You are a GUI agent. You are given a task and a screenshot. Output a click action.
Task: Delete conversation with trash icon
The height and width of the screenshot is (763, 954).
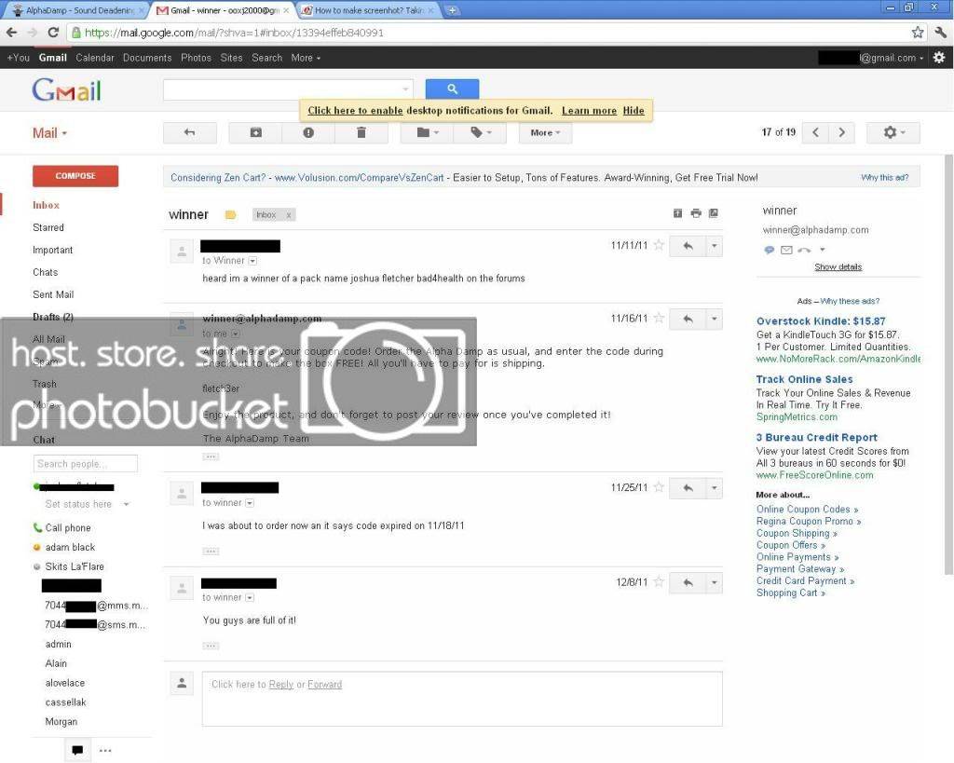[361, 132]
